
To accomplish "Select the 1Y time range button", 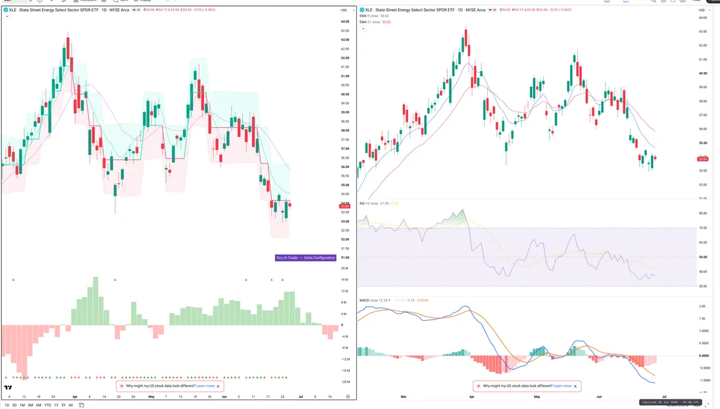I will 56,405.
